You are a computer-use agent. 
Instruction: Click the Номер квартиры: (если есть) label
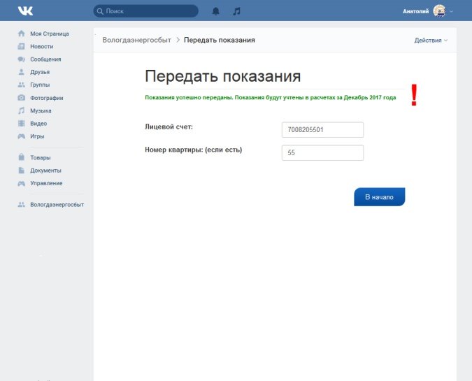pyautogui.click(x=194, y=150)
